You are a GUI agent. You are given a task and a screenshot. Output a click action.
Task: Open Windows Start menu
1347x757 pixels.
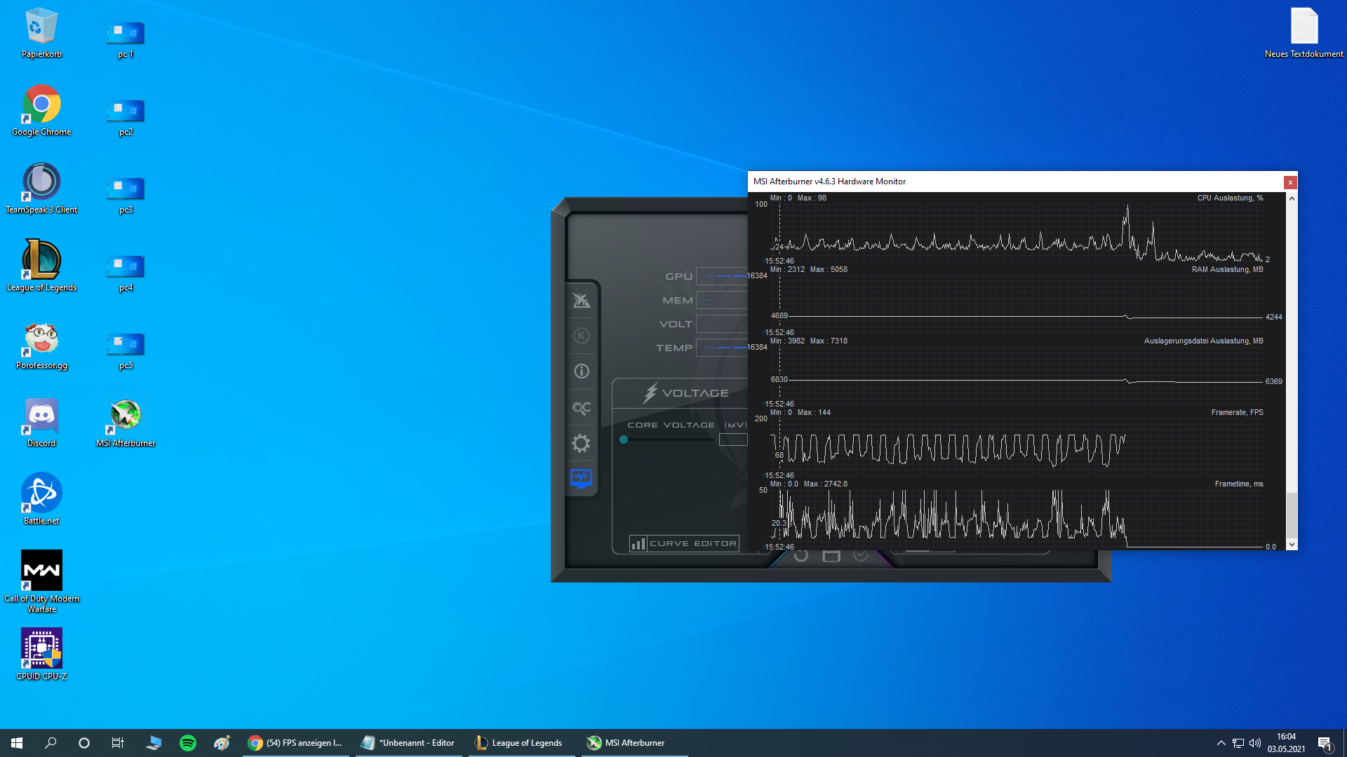tap(17, 743)
